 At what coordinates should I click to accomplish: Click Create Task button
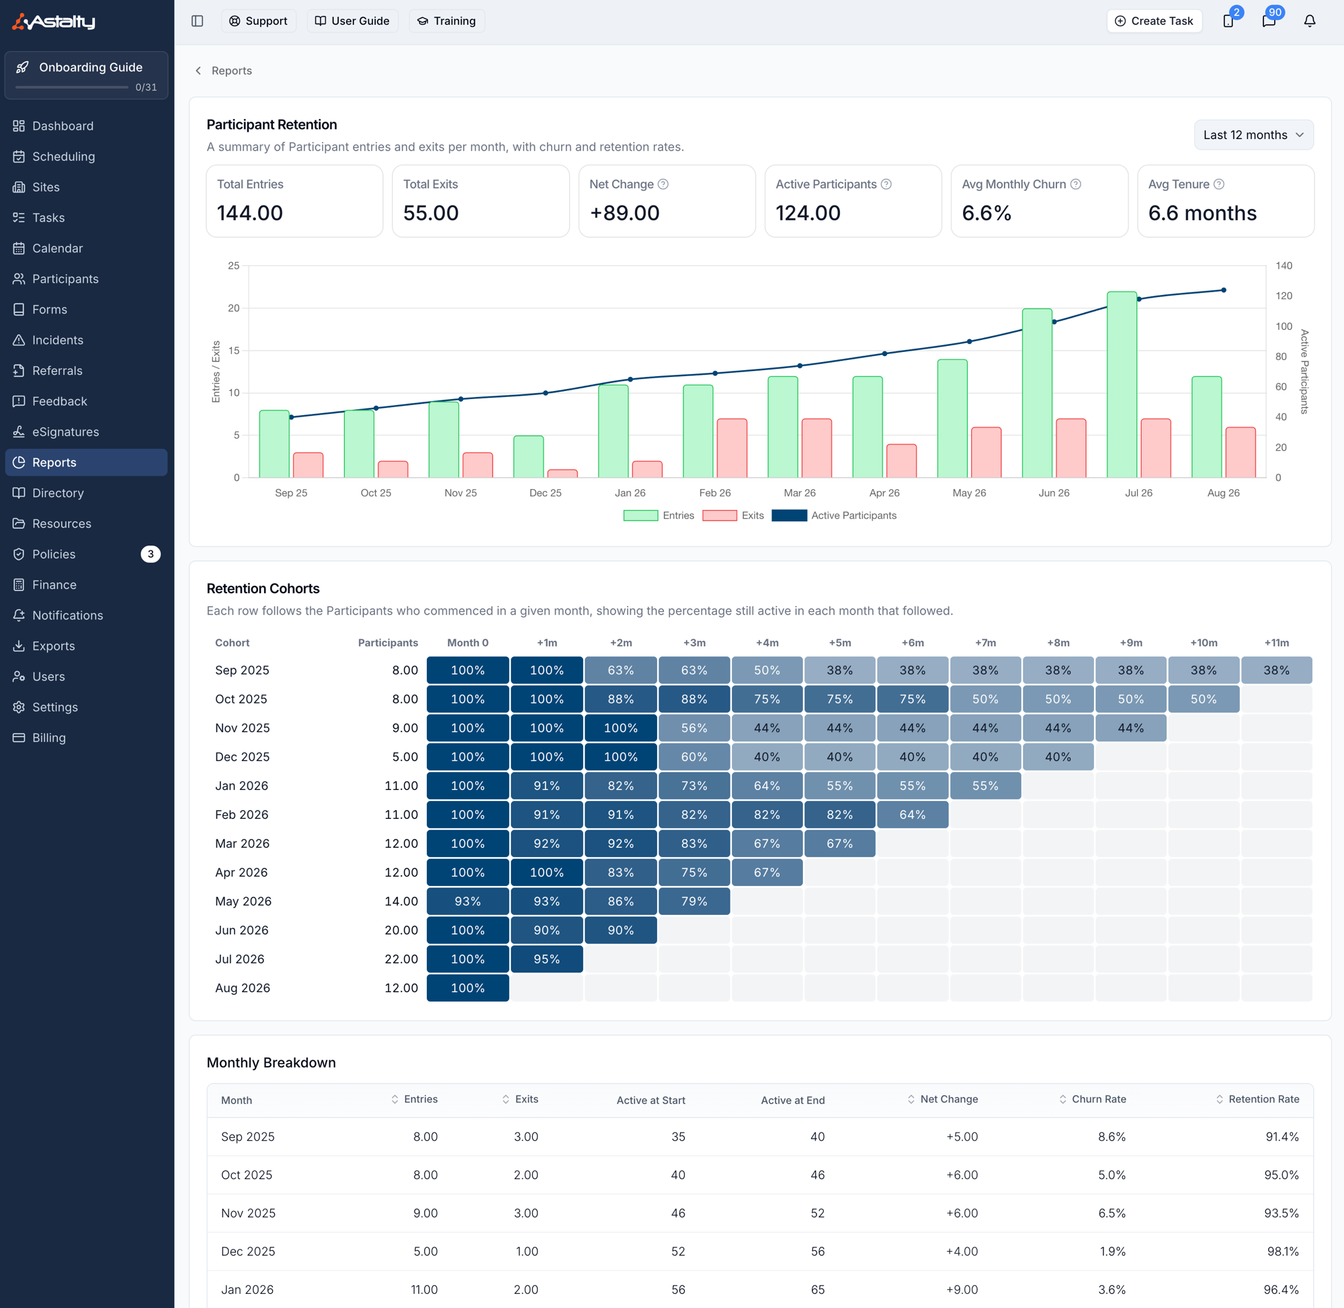[x=1154, y=21]
